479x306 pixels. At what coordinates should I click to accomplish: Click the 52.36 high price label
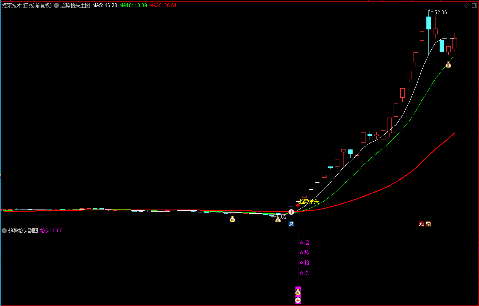tap(440, 12)
